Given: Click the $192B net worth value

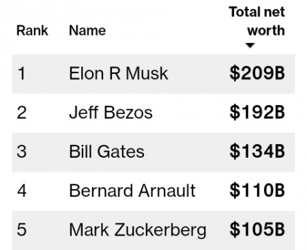Looking at the screenshot, I should click(x=257, y=112).
